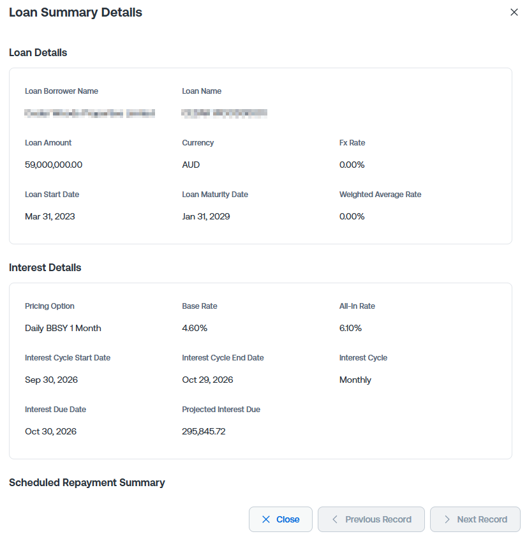This screenshot has width=527, height=541.
Task: Click the Projected Interest Due label
Action: (221, 410)
